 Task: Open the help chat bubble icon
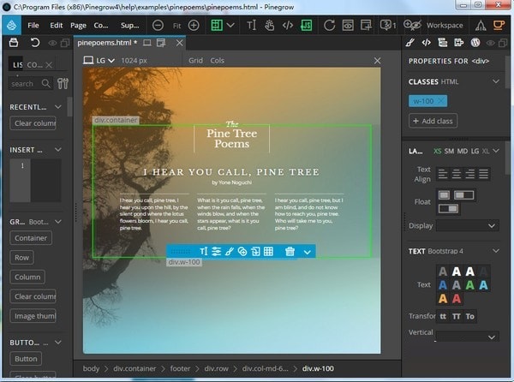385,25
